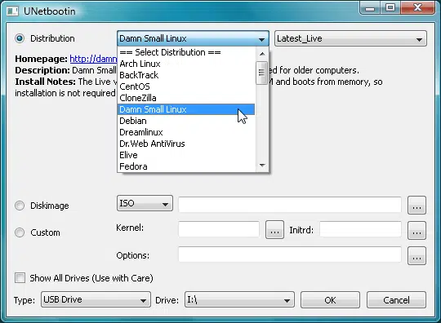Choose Debian from the list
This screenshot has width=441, height=323.
186,121
